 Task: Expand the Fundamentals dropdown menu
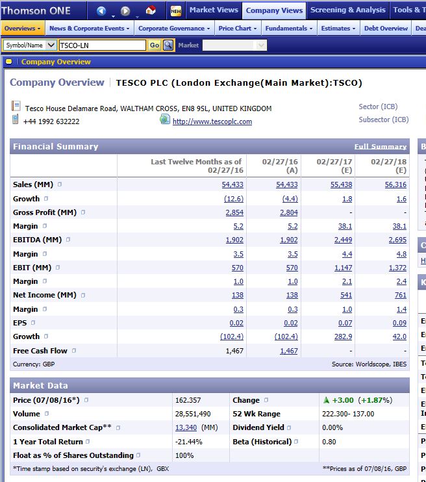pos(290,29)
